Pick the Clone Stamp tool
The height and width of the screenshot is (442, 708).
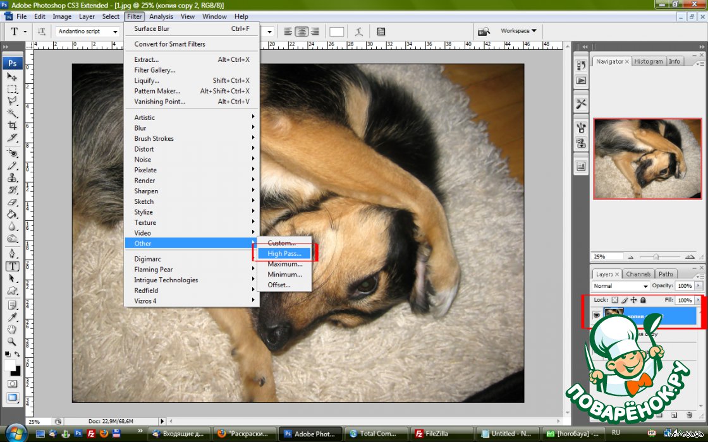click(12, 178)
